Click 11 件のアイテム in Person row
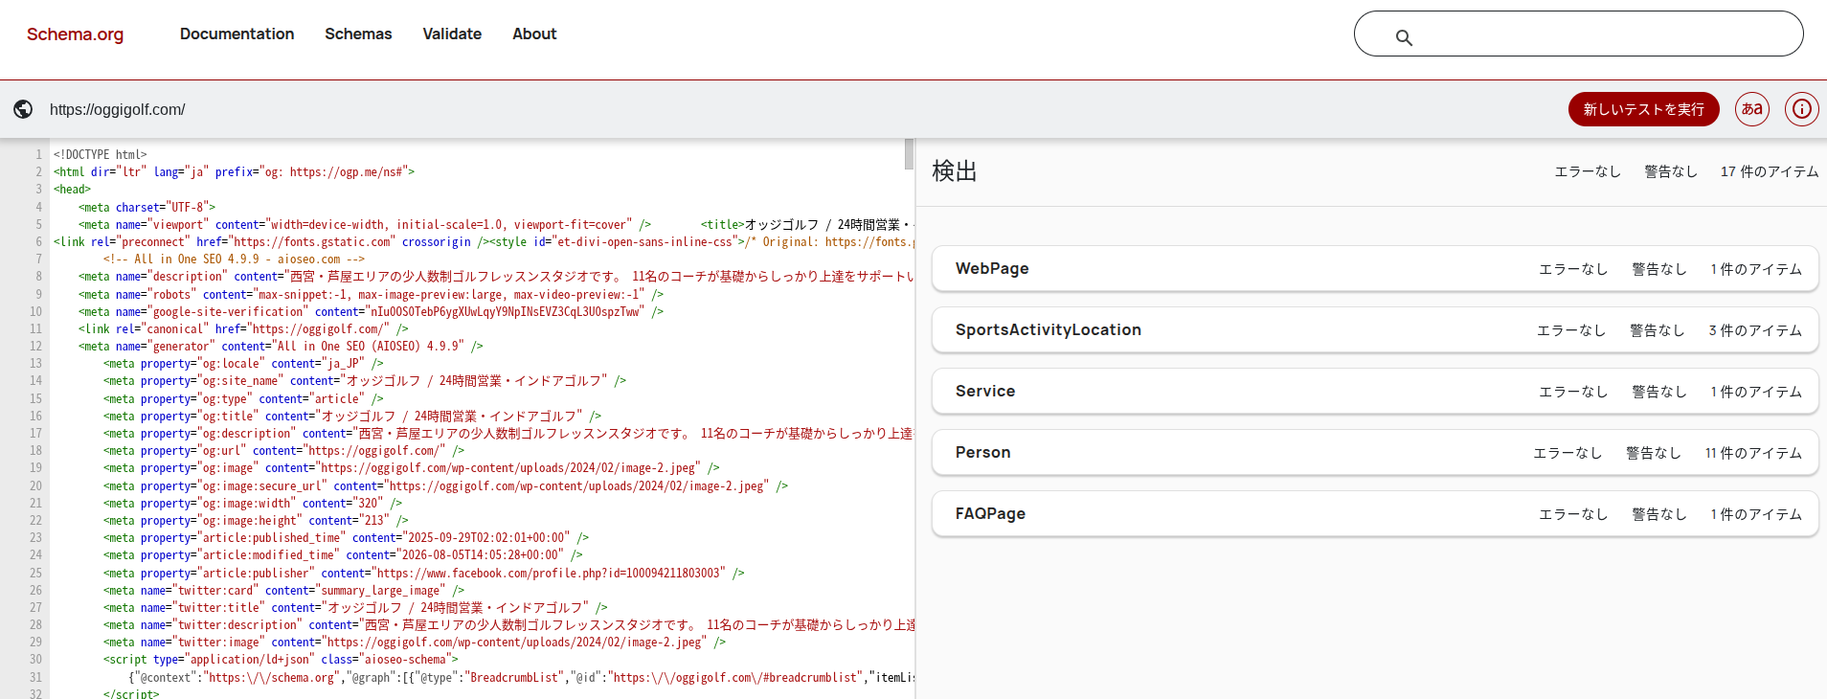The width and height of the screenshot is (1827, 699). [1753, 453]
